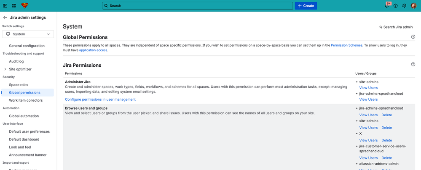
Task: Follow the application access link
Action: pyautogui.click(x=93, y=50)
